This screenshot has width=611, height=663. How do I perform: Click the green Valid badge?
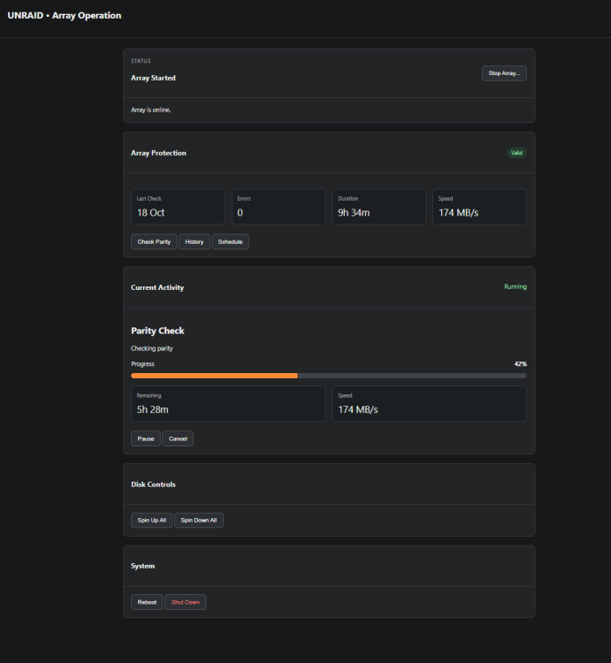click(x=516, y=153)
